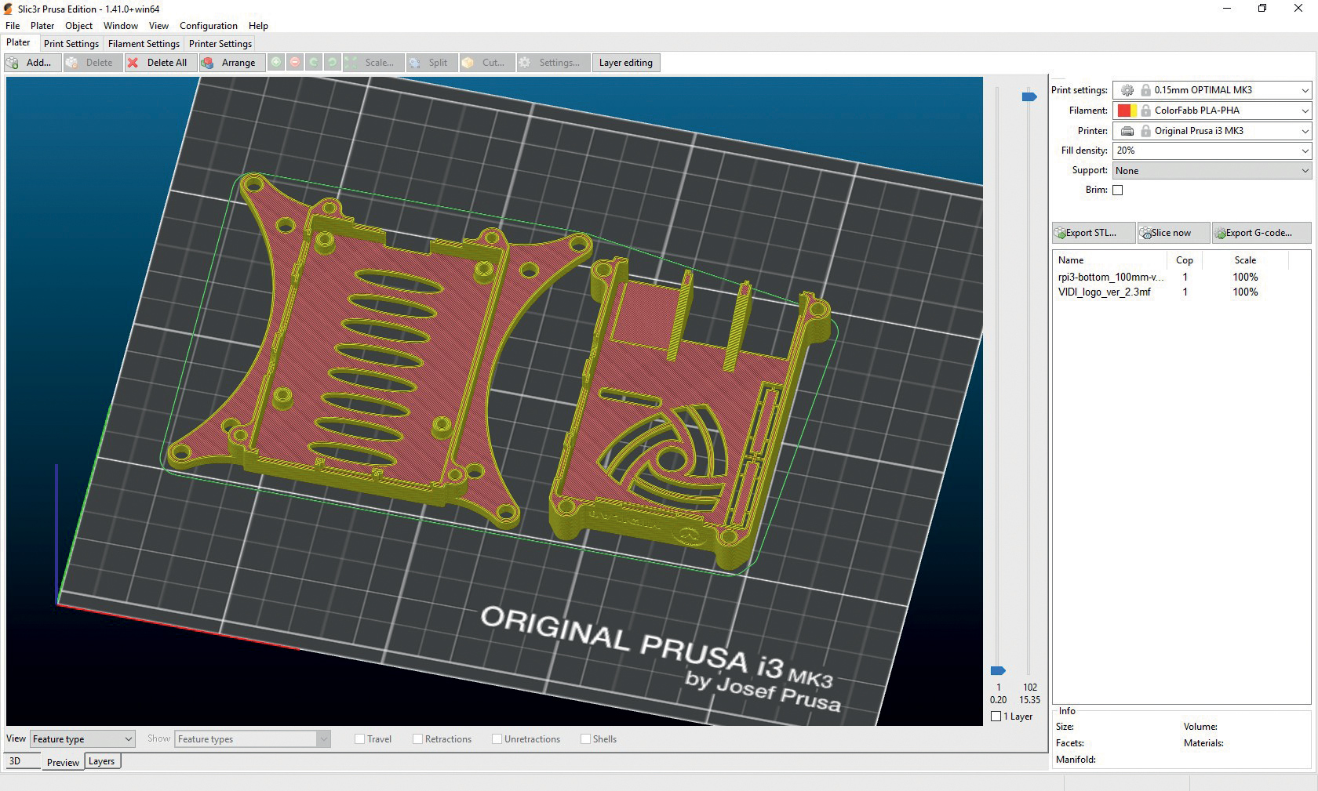Click the Add... toolbar button
This screenshot has height=791, width=1318.
(33, 63)
